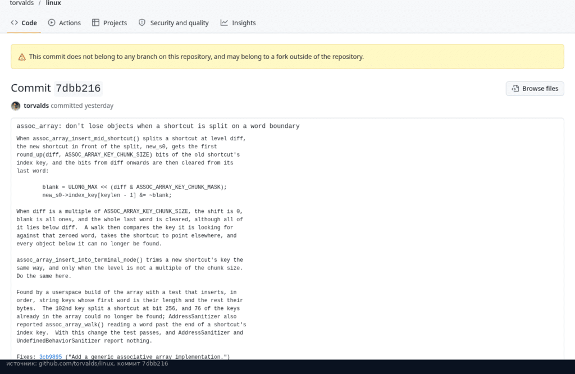Switch to the Actions tab
This screenshot has width=575, height=374.
pos(65,22)
